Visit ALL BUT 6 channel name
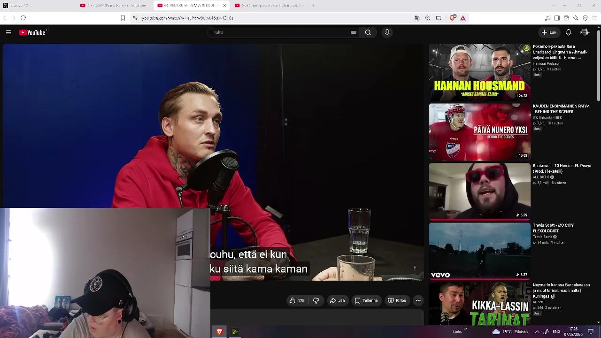This screenshot has height=338, width=601. (x=542, y=177)
